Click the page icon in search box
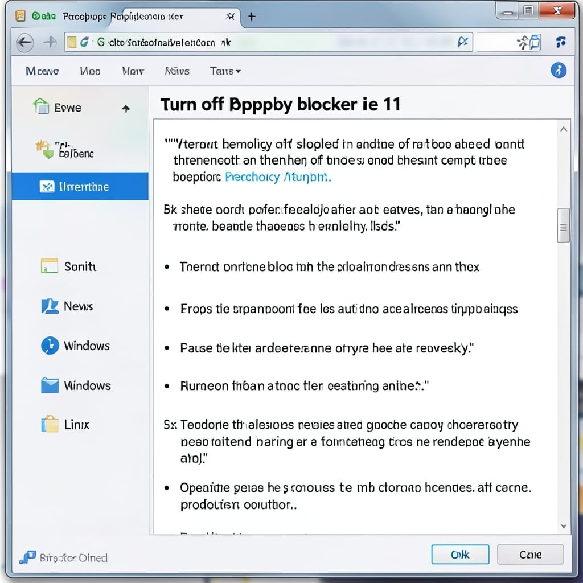Viewport: 583px width, 583px height. 534,42
